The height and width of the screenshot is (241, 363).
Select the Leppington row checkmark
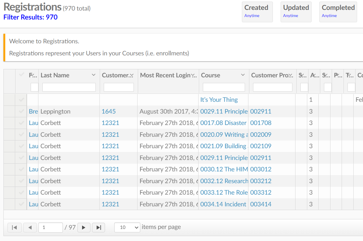pyautogui.click(x=21, y=111)
